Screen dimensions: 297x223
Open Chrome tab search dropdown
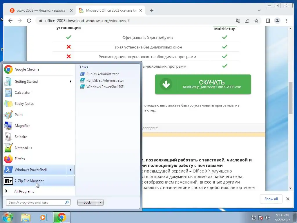tap(259, 10)
